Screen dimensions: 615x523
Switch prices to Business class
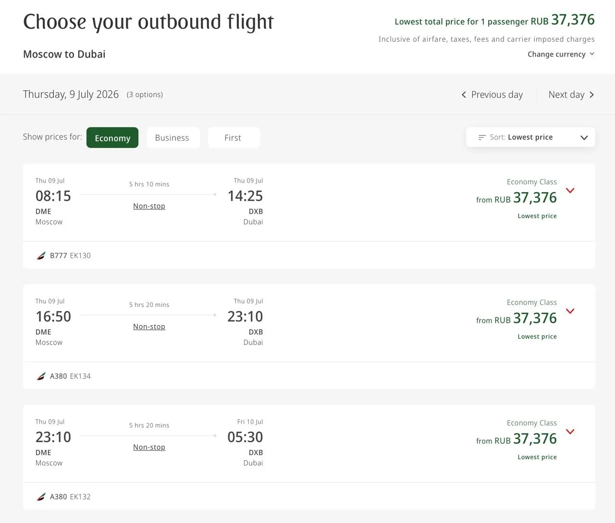pos(172,138)
